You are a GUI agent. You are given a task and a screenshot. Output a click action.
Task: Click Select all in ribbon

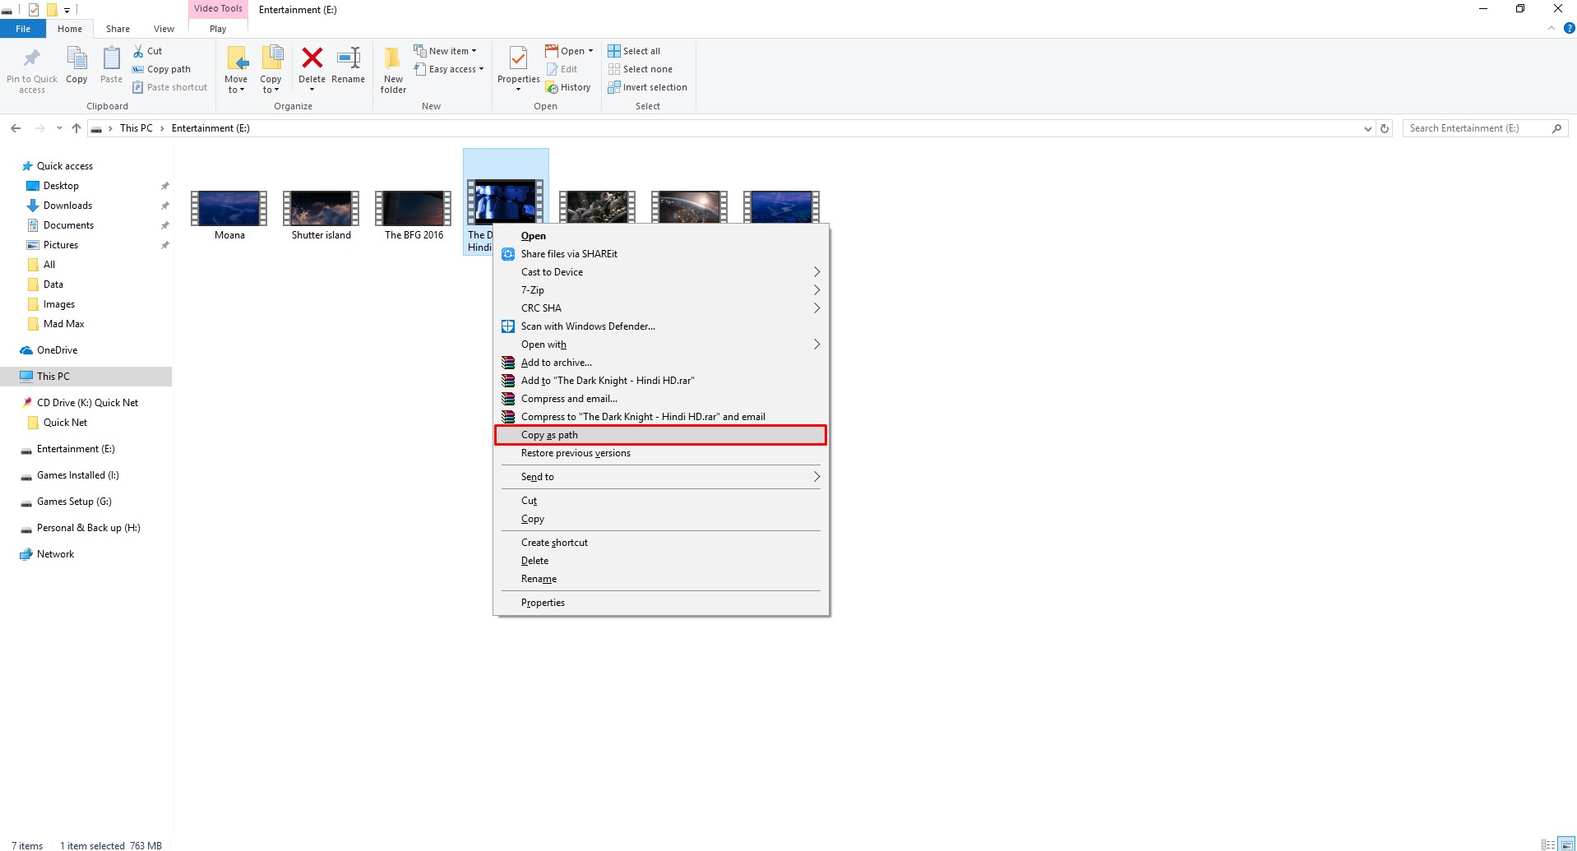pyautogui.click(x=634, y=51)
